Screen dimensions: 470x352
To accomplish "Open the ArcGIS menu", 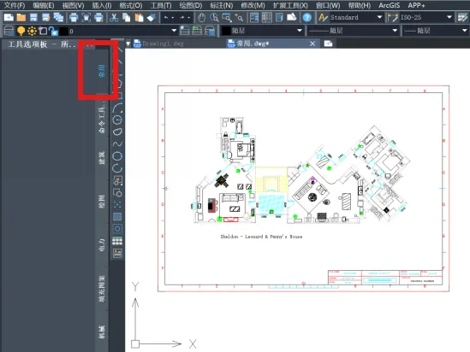I will [389, 5].
